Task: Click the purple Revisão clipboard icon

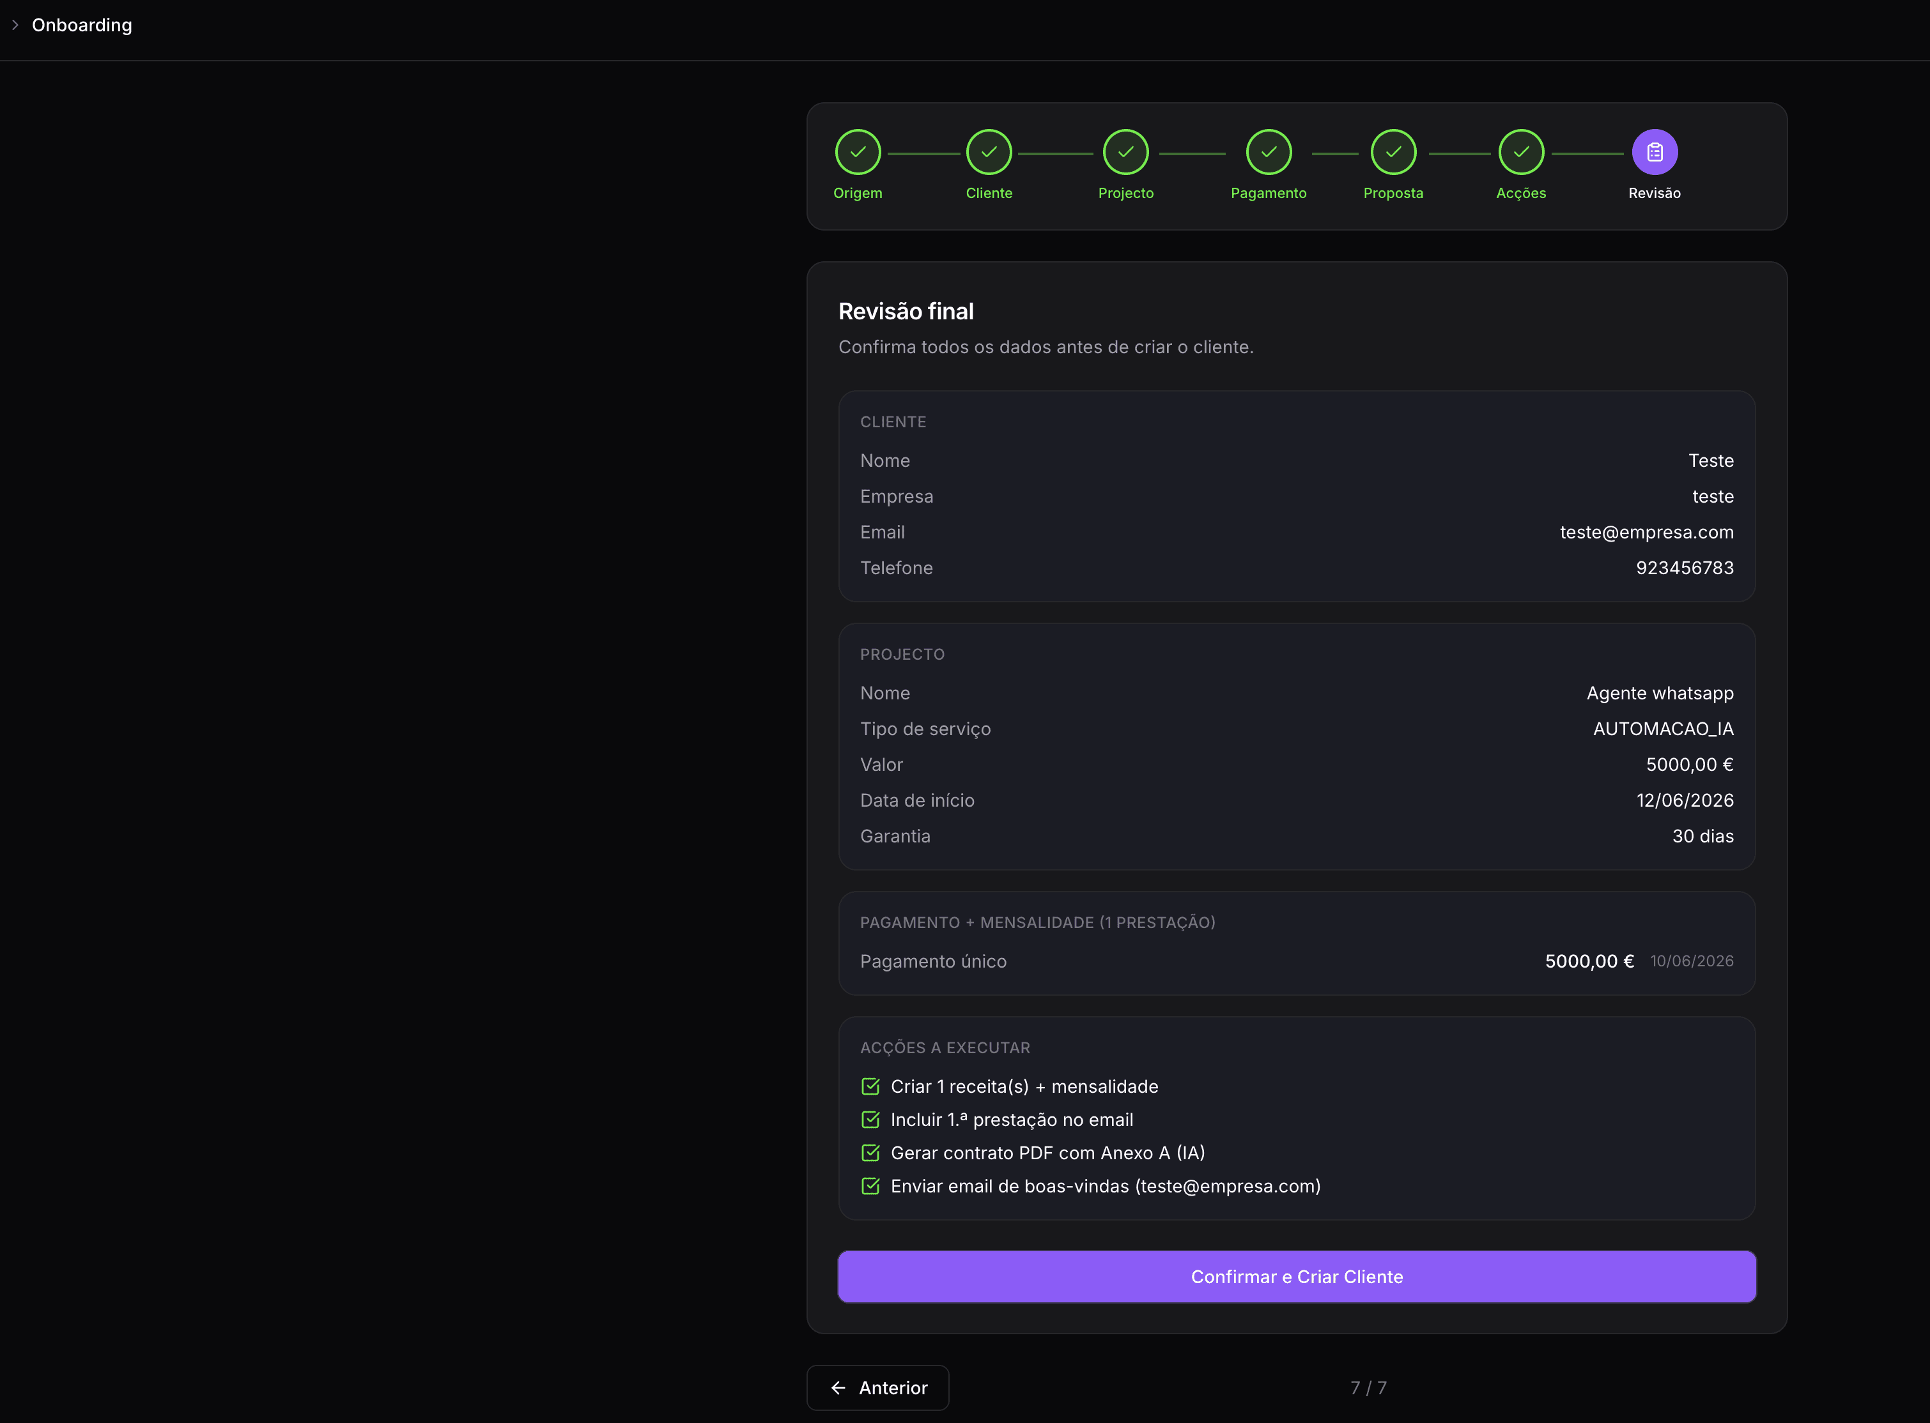Action: click(1654, 151)
